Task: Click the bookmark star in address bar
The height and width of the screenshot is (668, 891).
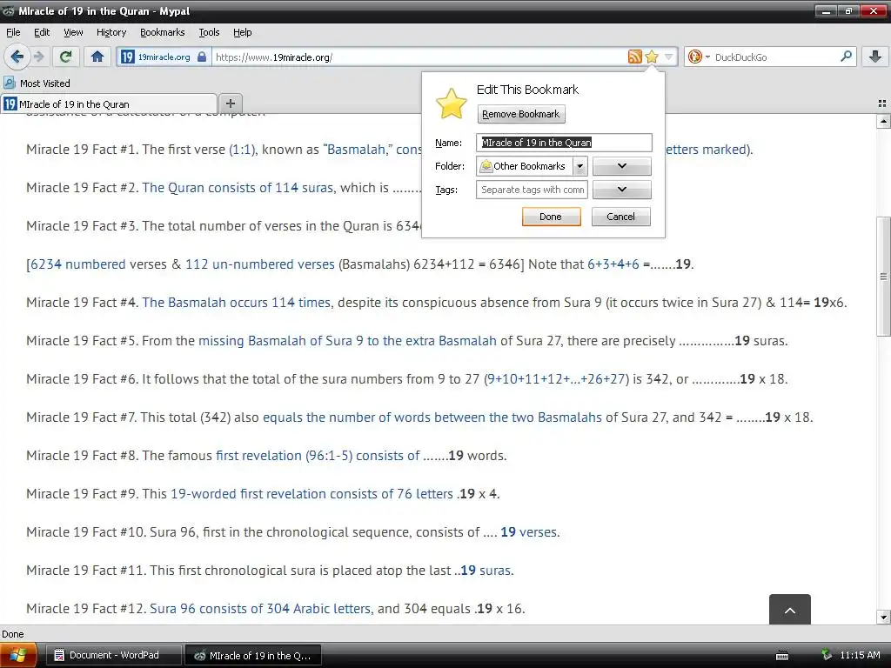Action: [x=652, y=57]
